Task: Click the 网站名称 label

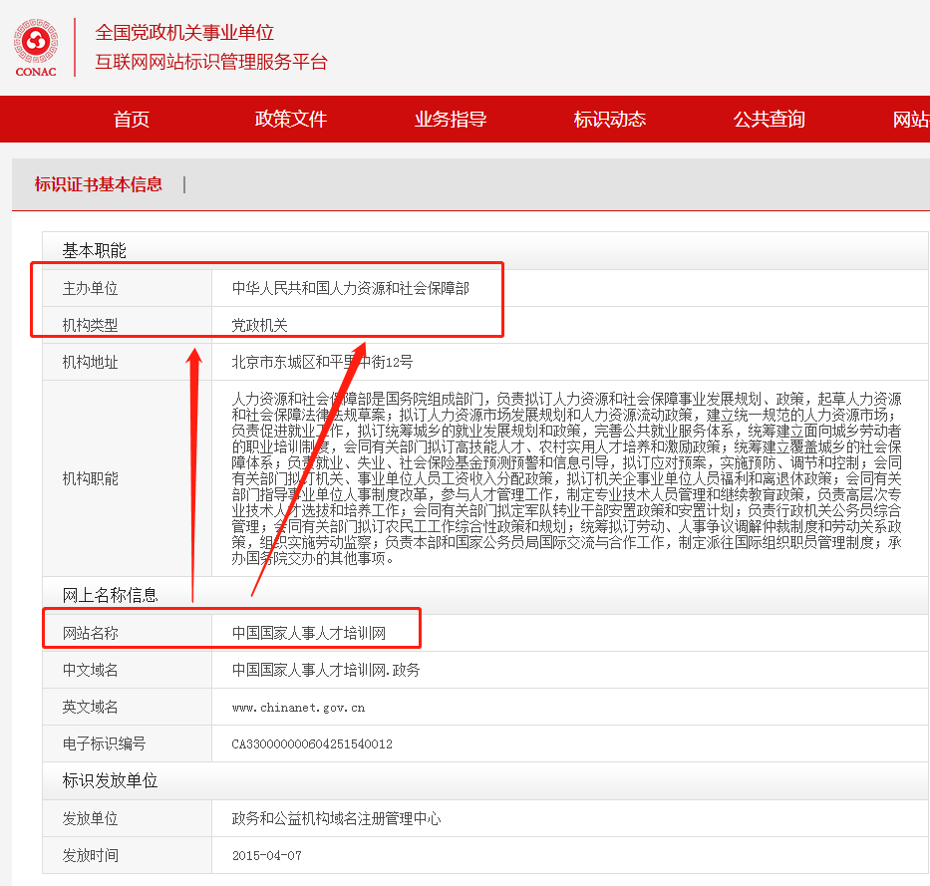Action: coord(90,634)
